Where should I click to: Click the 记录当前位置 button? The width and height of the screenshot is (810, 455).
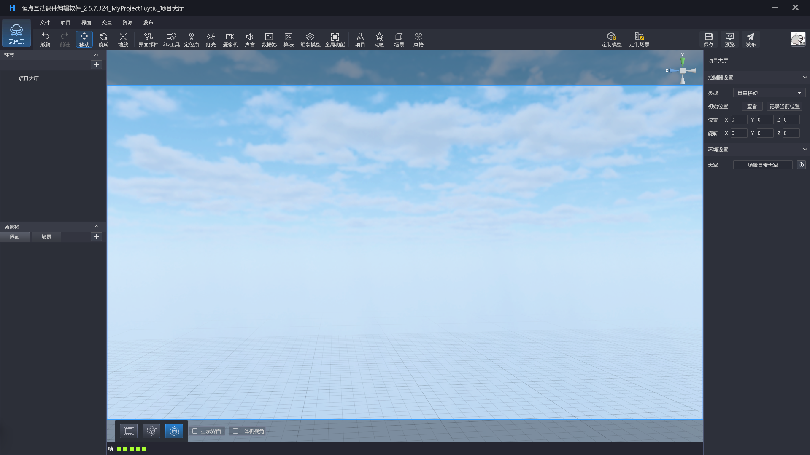tap(784, 107)
